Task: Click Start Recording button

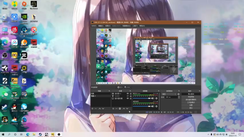Action: 191,97
